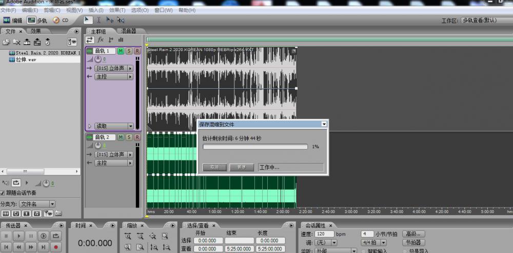Open the 调 (无) key dropdown
This screenshot has width=513, height=253.
coord(326,243)
